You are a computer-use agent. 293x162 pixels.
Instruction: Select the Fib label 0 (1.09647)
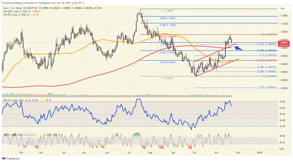click(x=269, y=35)
